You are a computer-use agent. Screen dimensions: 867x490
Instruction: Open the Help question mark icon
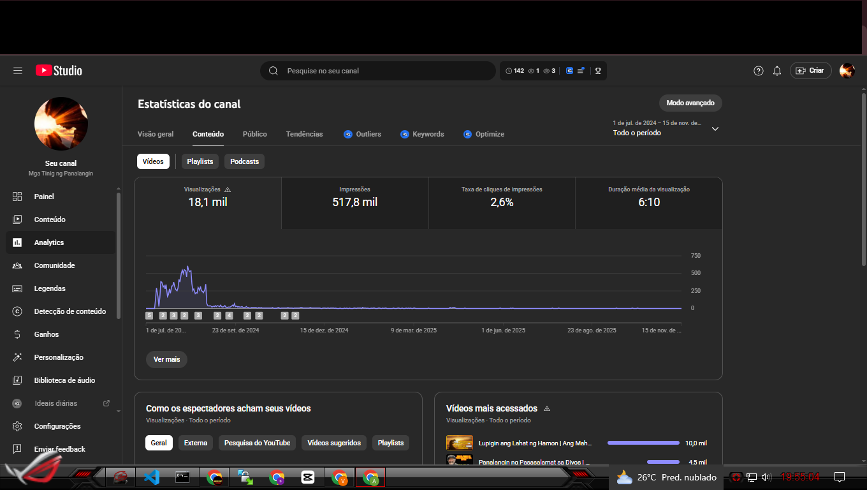pos(758,71)
